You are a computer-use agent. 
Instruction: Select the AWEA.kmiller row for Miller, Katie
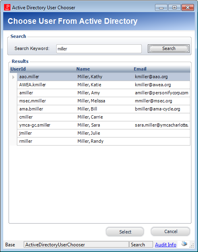pos(104,85)
